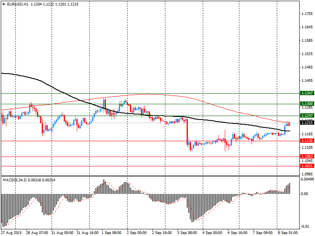Click the MACD scale value 0.00499
The height and width of the screenshot is (236, 315).
pos(308,179)
